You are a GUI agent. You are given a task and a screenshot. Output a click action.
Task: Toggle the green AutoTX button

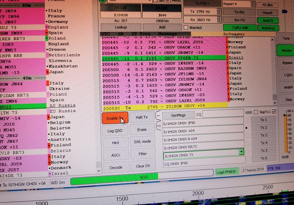point(268,21)
